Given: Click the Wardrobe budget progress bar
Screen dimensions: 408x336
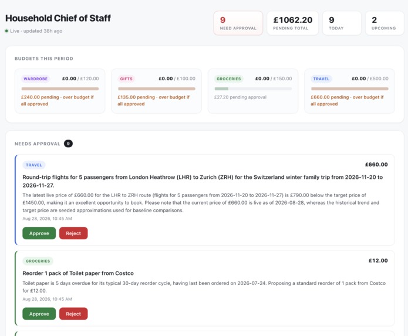Looking at the screenshot, I should point(60,89).
